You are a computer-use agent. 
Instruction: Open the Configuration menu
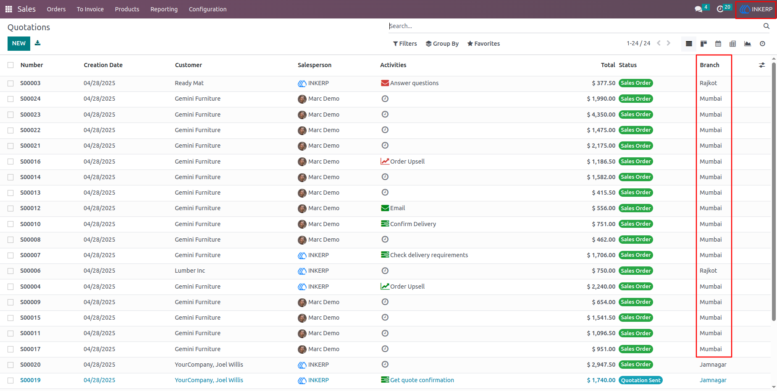[208, 9]
